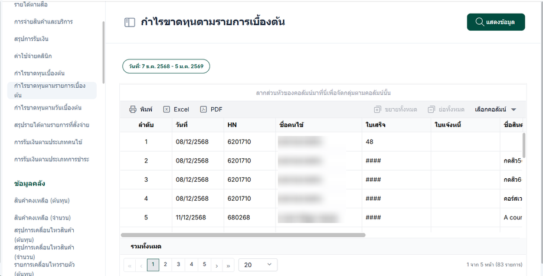543x276 pixels.
Task: Click the table's vertical scrollbar thumb
Action: [523, 144]
